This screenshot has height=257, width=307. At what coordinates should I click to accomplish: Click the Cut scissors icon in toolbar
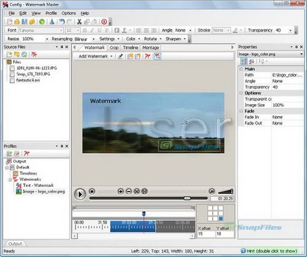pyautogui.click(x=79, y=21)
